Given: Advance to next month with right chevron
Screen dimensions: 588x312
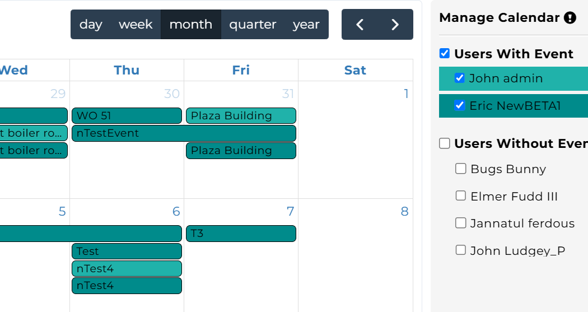Looking at the screenshot, I should [x=395, y=25].
